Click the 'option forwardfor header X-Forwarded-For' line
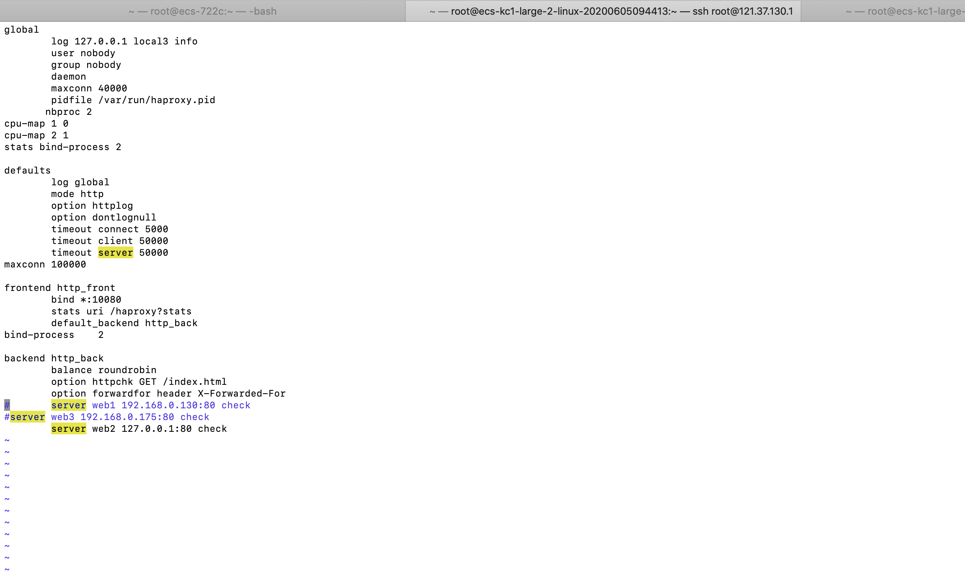This screenshot has height=576, width=965. click(168, 394)
